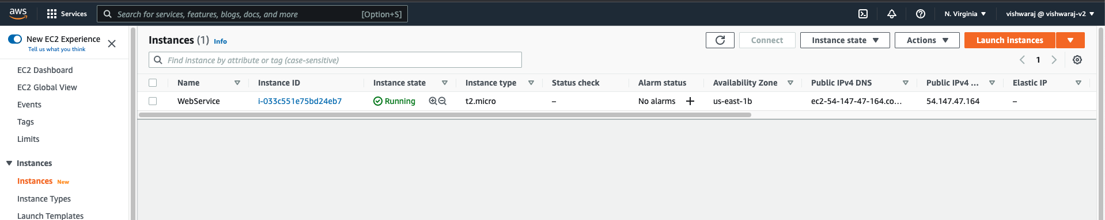Refresh the instances list

pos(720,40)
